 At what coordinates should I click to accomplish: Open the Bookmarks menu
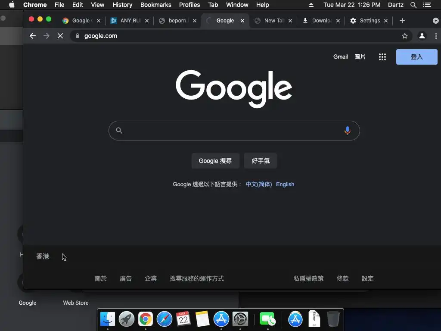coord(156,5)
